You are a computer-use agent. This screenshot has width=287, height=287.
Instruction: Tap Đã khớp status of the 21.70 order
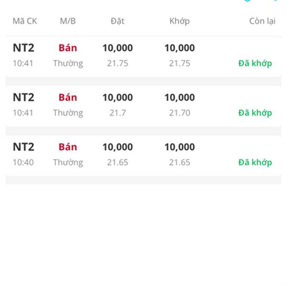tap(255, 113)
